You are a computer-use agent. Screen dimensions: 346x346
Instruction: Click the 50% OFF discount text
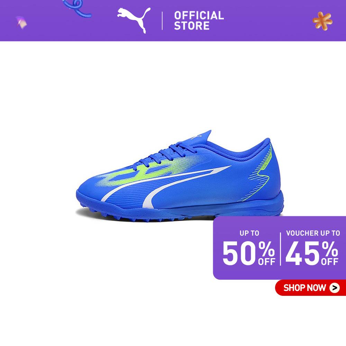pyautogui.click(x=249, y=253)
